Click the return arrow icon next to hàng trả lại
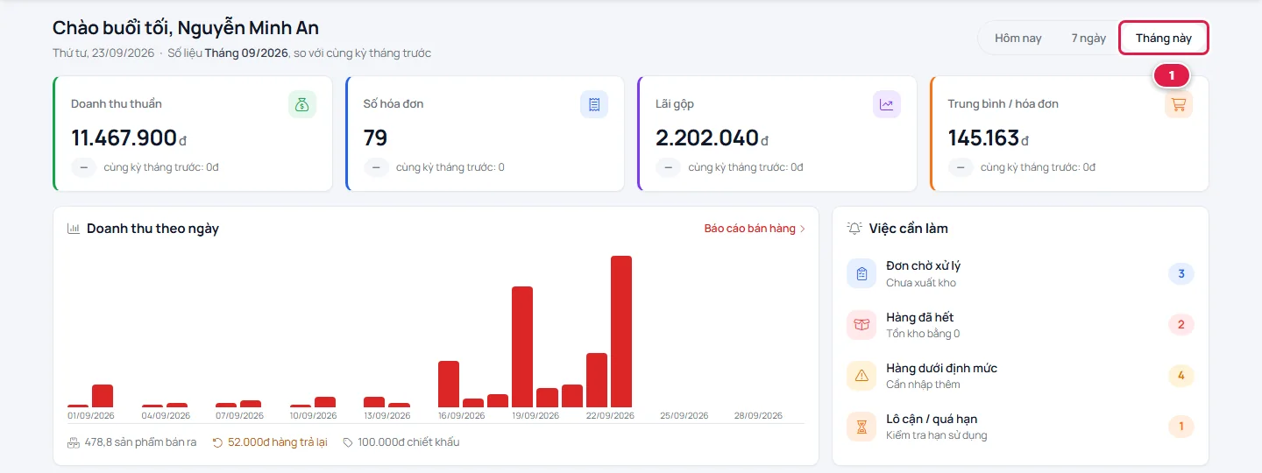 [x=217, y=442]
